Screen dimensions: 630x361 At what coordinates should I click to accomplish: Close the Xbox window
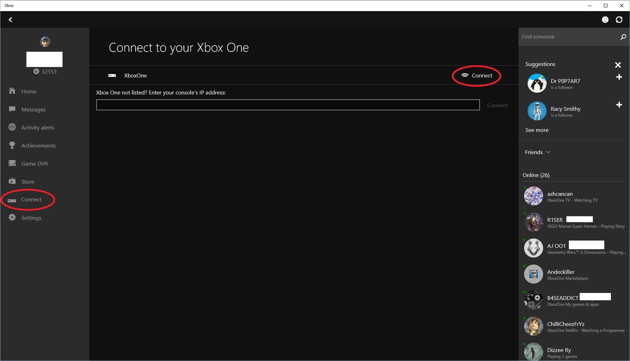[622, 6]
